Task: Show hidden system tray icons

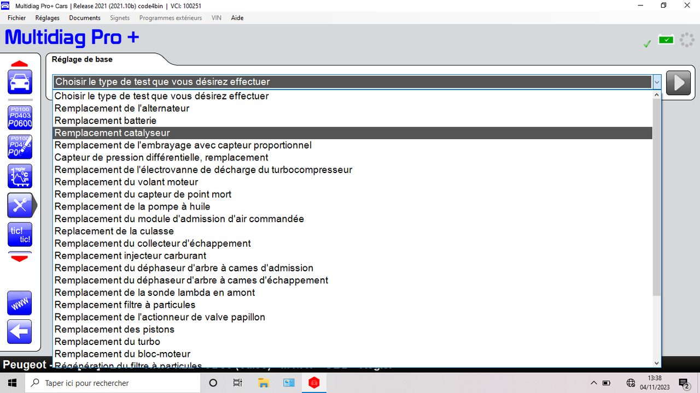Action: point(593,383)
